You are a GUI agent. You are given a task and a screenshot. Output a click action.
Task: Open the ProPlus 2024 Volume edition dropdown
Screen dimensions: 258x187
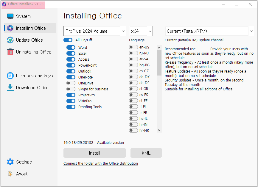95,31
